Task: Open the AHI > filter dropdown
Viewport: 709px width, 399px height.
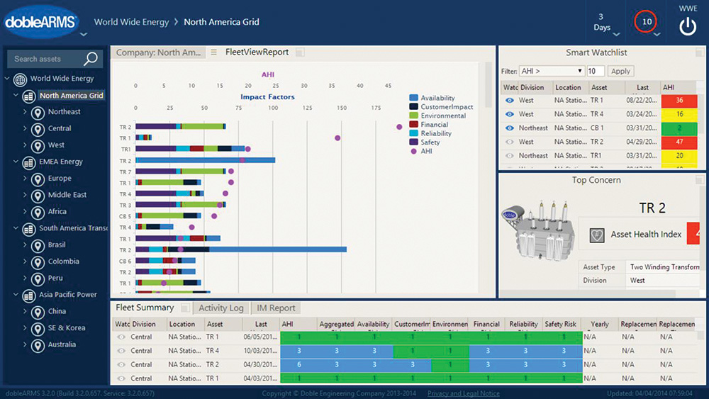Action: tap(552, 71)
